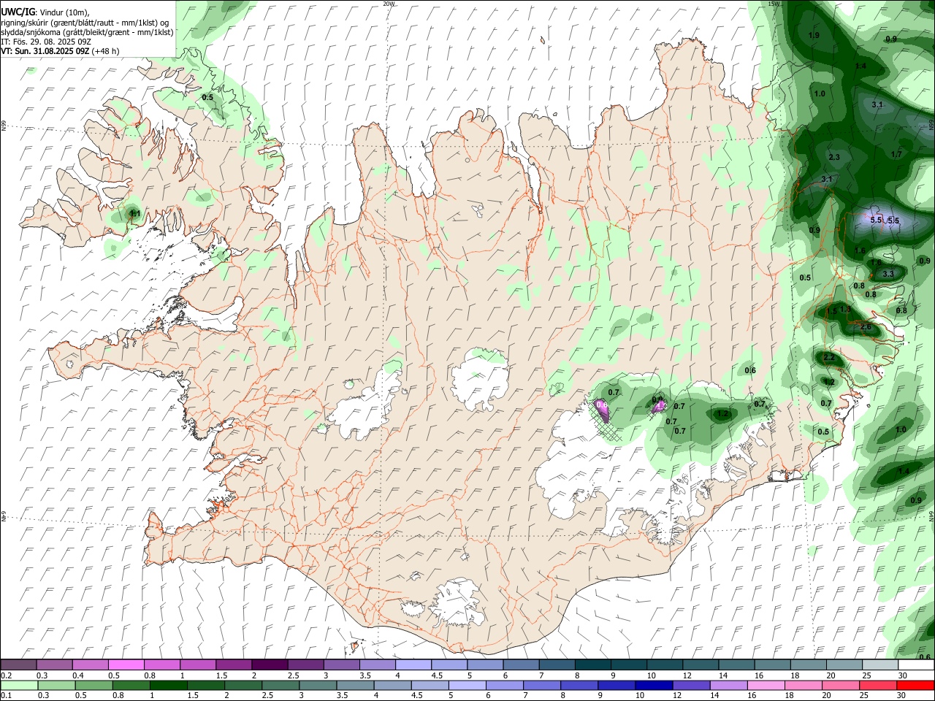Screen dimensions: 935x701
Task: Pick the dark green 1 swatch in bottom legend
Action: coord(168,686)
